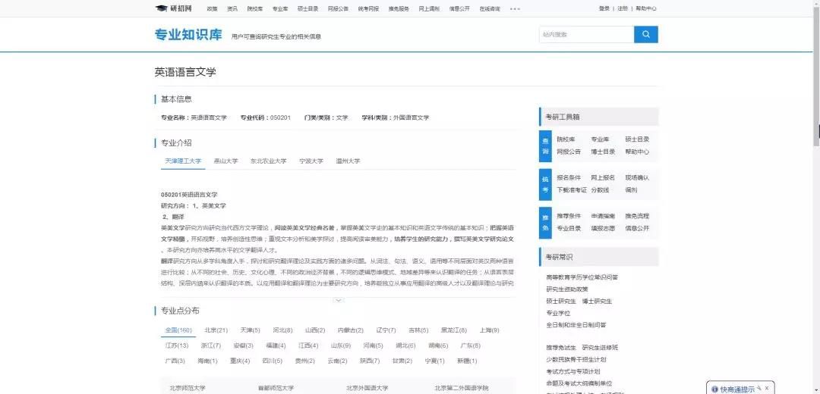Expand the full 专业介绍 text with chevron
This screenshot has width=820, height=394.
click(338, 300)
